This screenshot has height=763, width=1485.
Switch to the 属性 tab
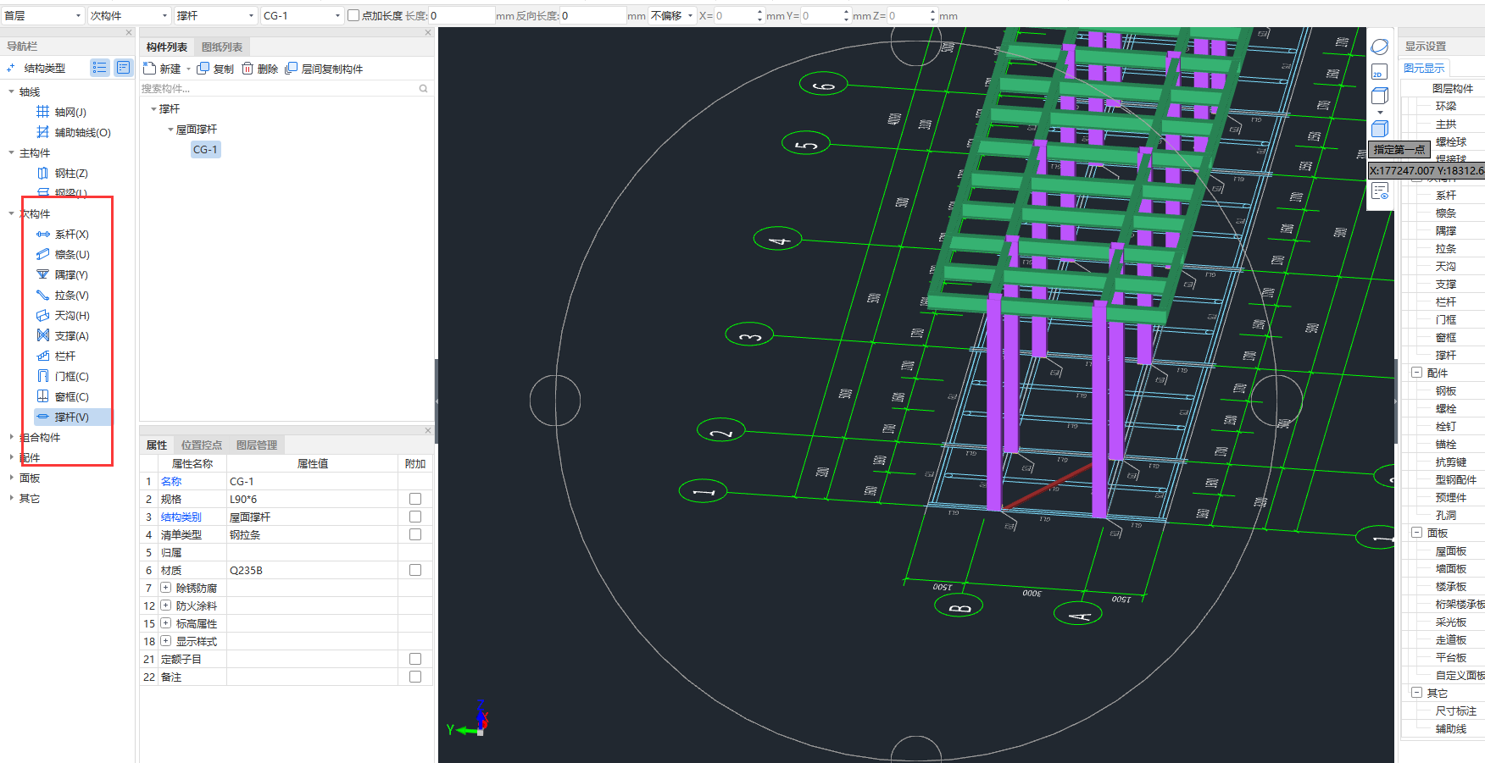click(x=157, y=445)
